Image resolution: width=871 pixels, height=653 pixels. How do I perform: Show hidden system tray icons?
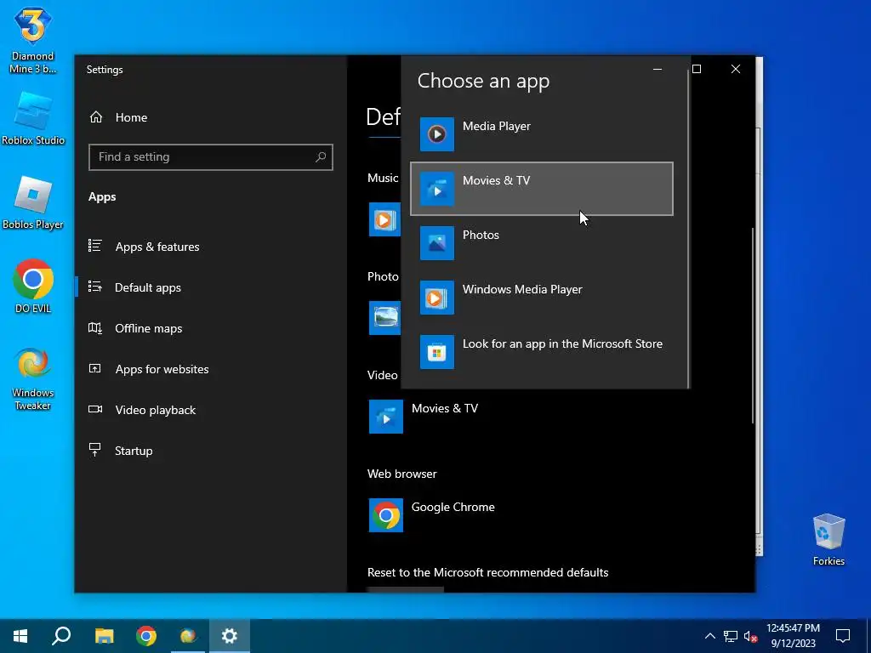(x=710, y=636)
